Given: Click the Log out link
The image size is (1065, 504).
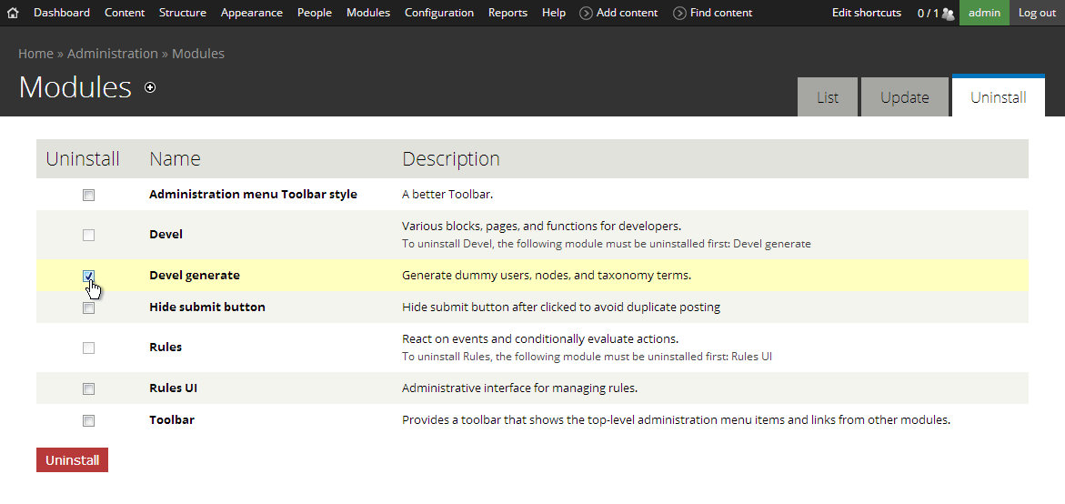Looking at the screenshot, I should (x=1037, y=13).
